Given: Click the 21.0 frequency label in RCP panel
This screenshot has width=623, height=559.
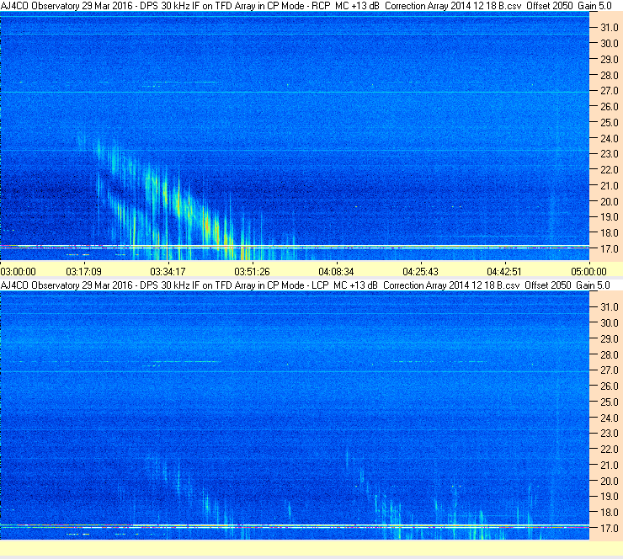Looking at the screenshot, I should [609, 186].
